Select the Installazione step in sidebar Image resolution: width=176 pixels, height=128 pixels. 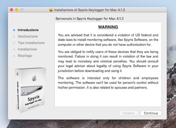coord(27,49)
